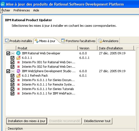The image size is (139, 131).
Task: Select Interim Fix 6.0.1.1 for iSeries Tutorials row
Action: 48,89
